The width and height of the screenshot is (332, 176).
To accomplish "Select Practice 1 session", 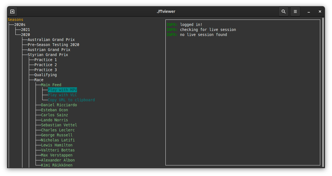I will (x=46, y=60).
